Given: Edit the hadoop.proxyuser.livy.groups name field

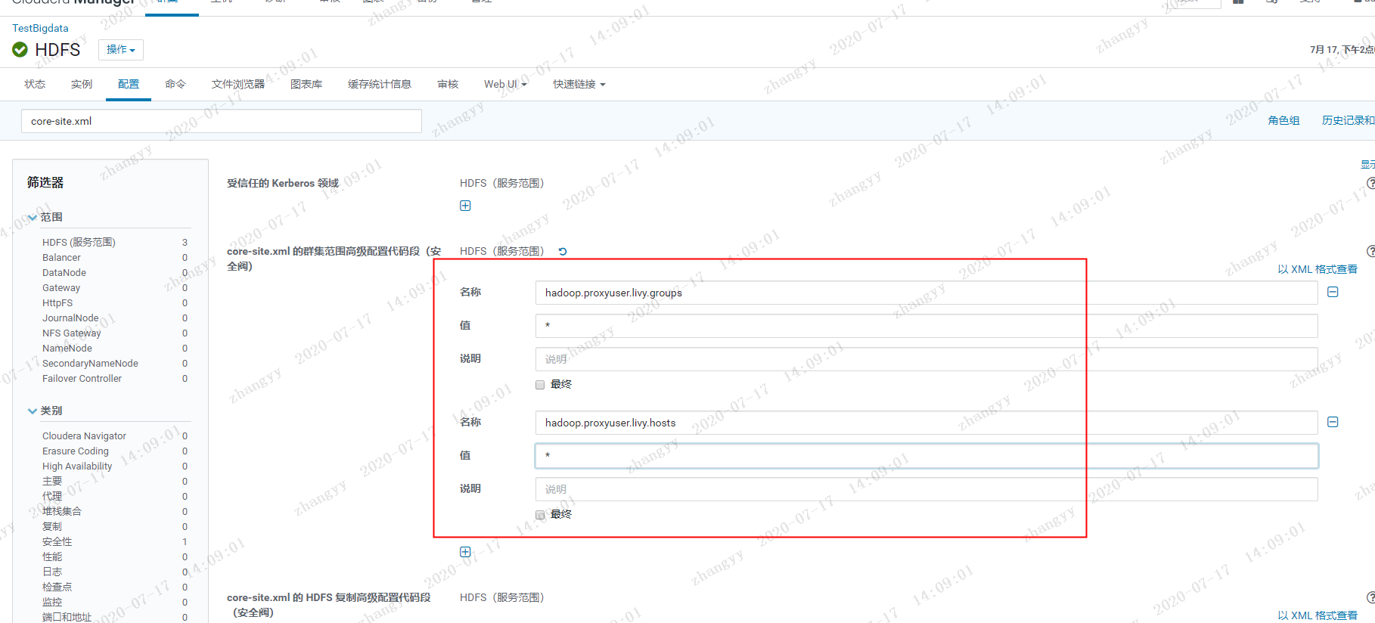Looking at the screenshot, I should click(x=926, y=293).
